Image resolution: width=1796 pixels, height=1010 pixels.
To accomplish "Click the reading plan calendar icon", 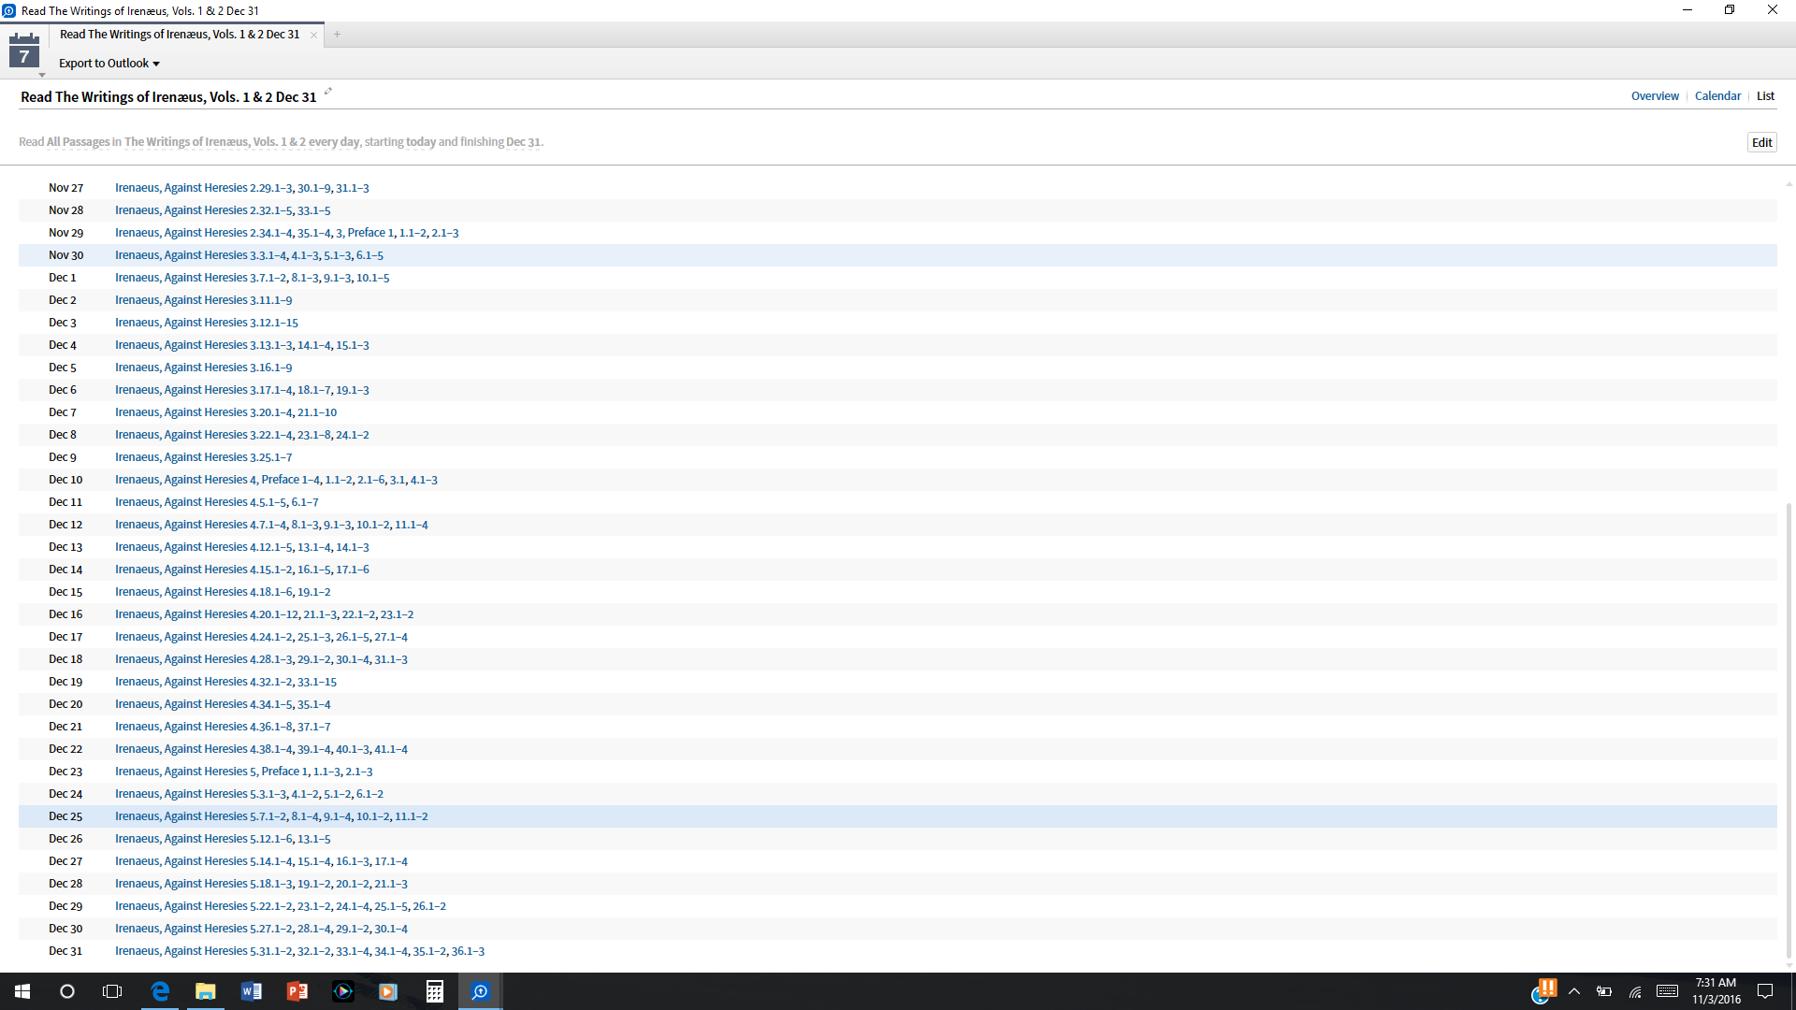I will click(x=24, y=51).
